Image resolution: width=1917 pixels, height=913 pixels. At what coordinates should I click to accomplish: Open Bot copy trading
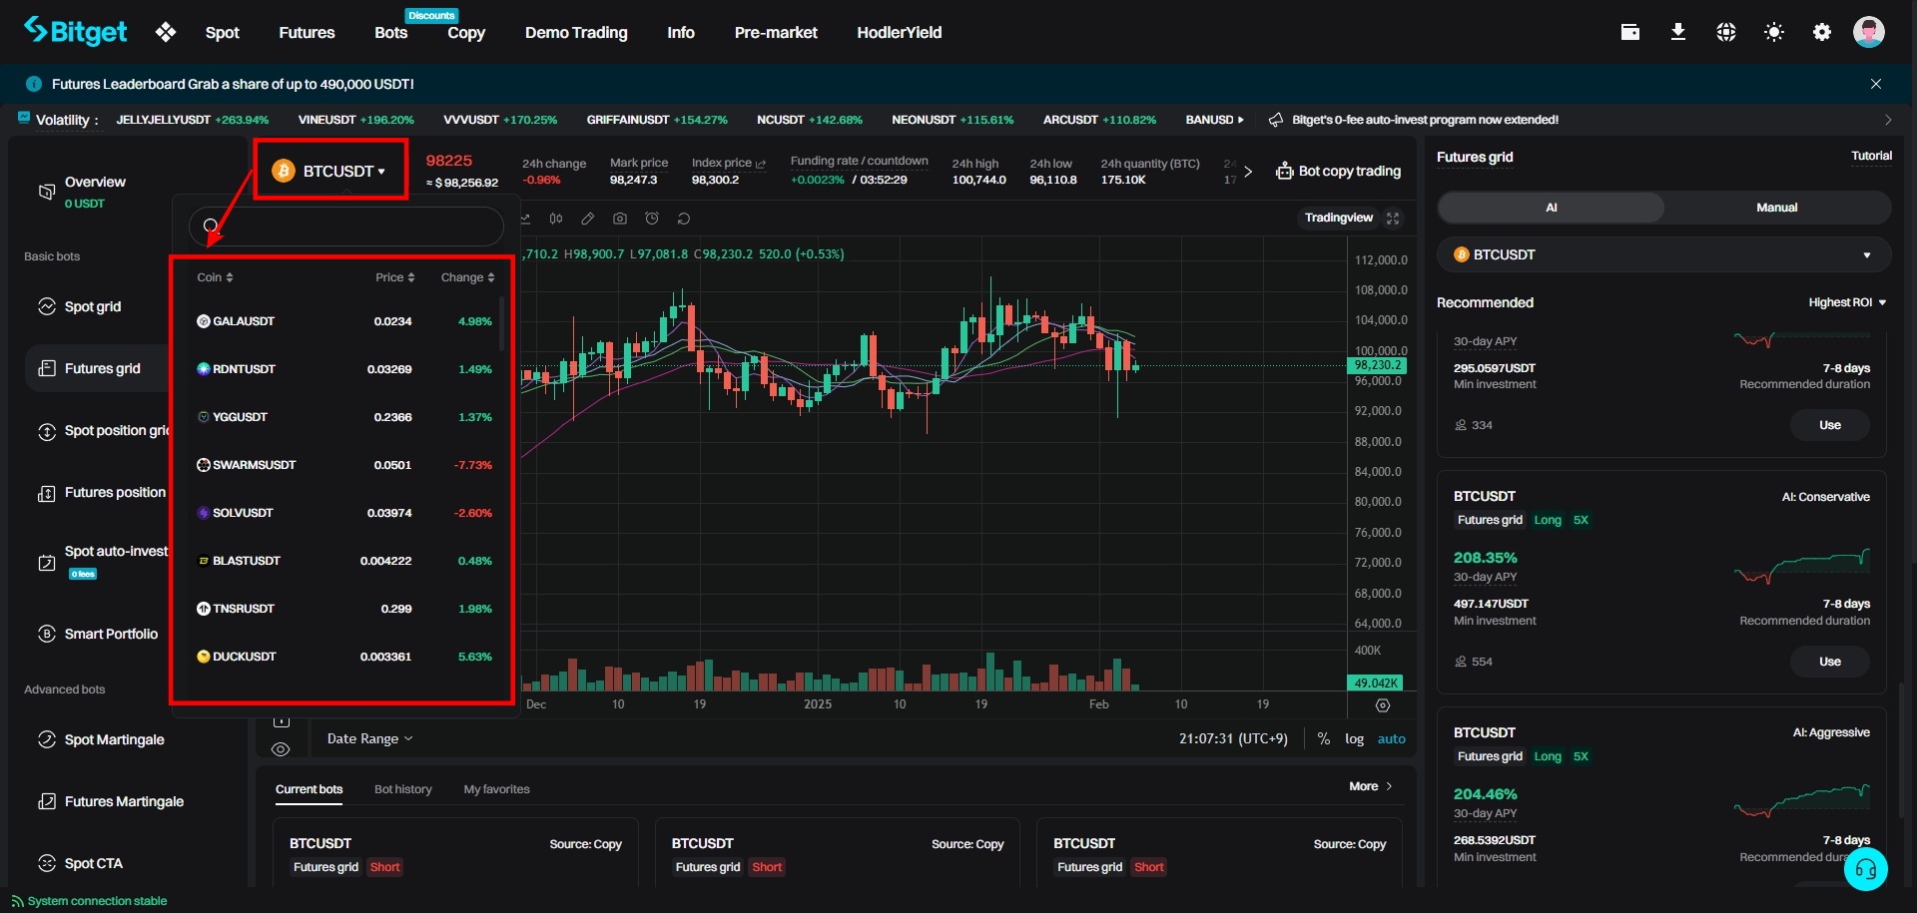(1339, 171)
